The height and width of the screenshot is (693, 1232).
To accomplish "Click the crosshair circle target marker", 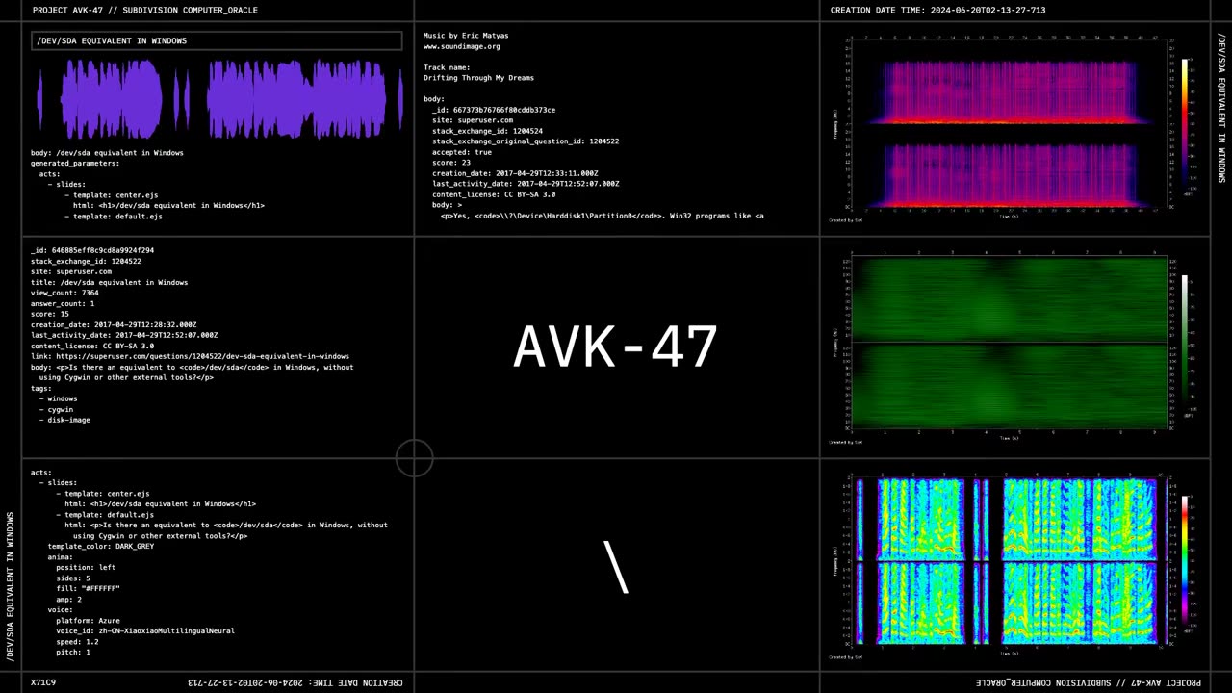I will (414, 458).
